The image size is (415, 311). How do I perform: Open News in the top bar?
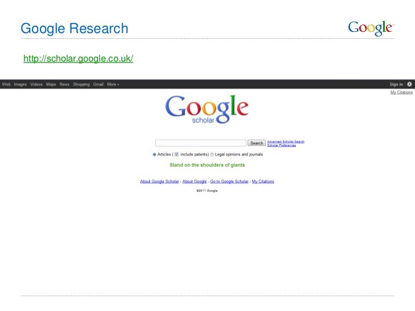click(x=64, y=84)
